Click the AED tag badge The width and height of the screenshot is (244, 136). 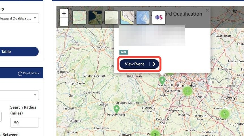[x=123, y=52]
